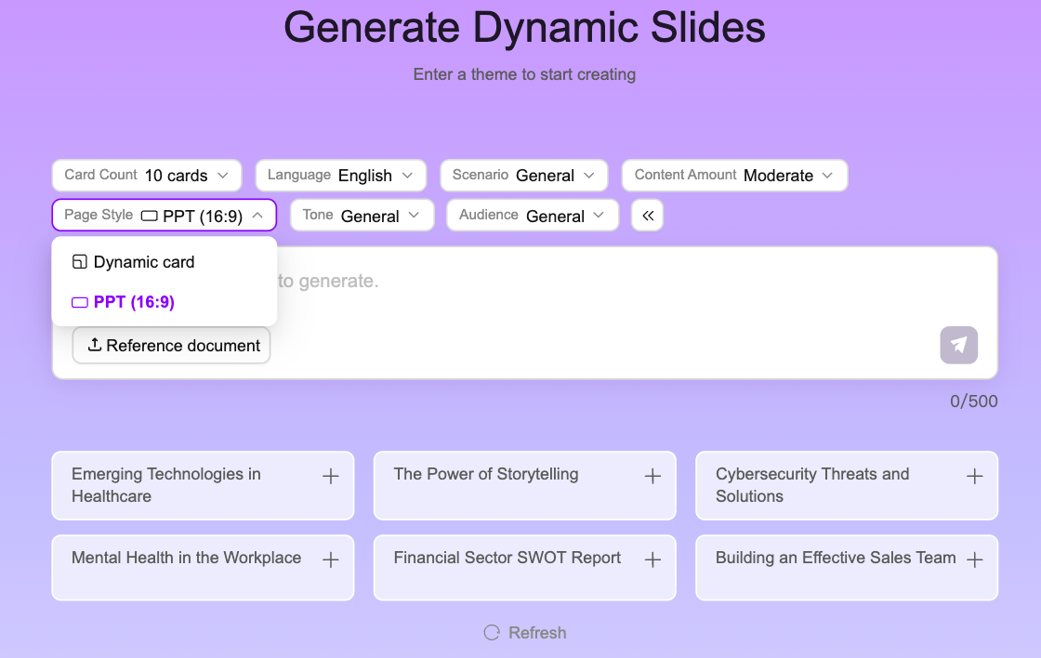This screenshot has height=658, width=1041.
Task: Collapse options with double chevron icon
Action: tap(648, 216)
